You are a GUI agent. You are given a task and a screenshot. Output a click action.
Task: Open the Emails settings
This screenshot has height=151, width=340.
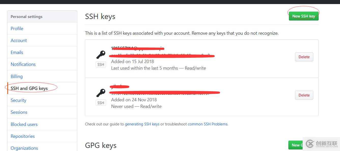pos(17,52)
